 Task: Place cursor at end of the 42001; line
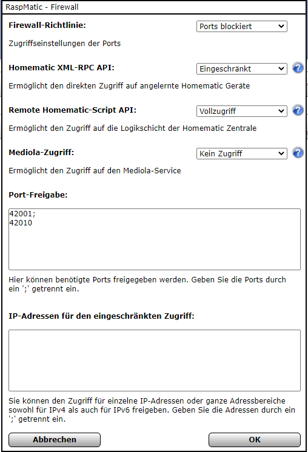coord(36,214)
